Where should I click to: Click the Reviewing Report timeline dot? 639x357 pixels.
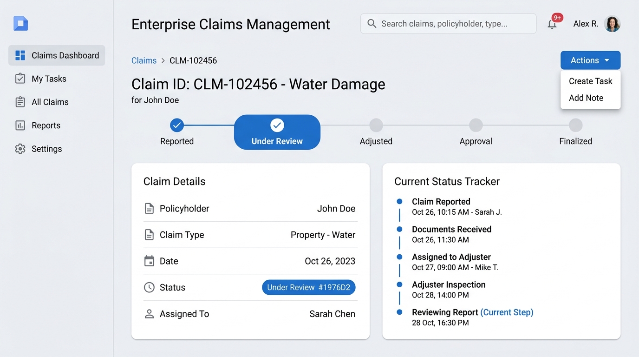point(399,312)
